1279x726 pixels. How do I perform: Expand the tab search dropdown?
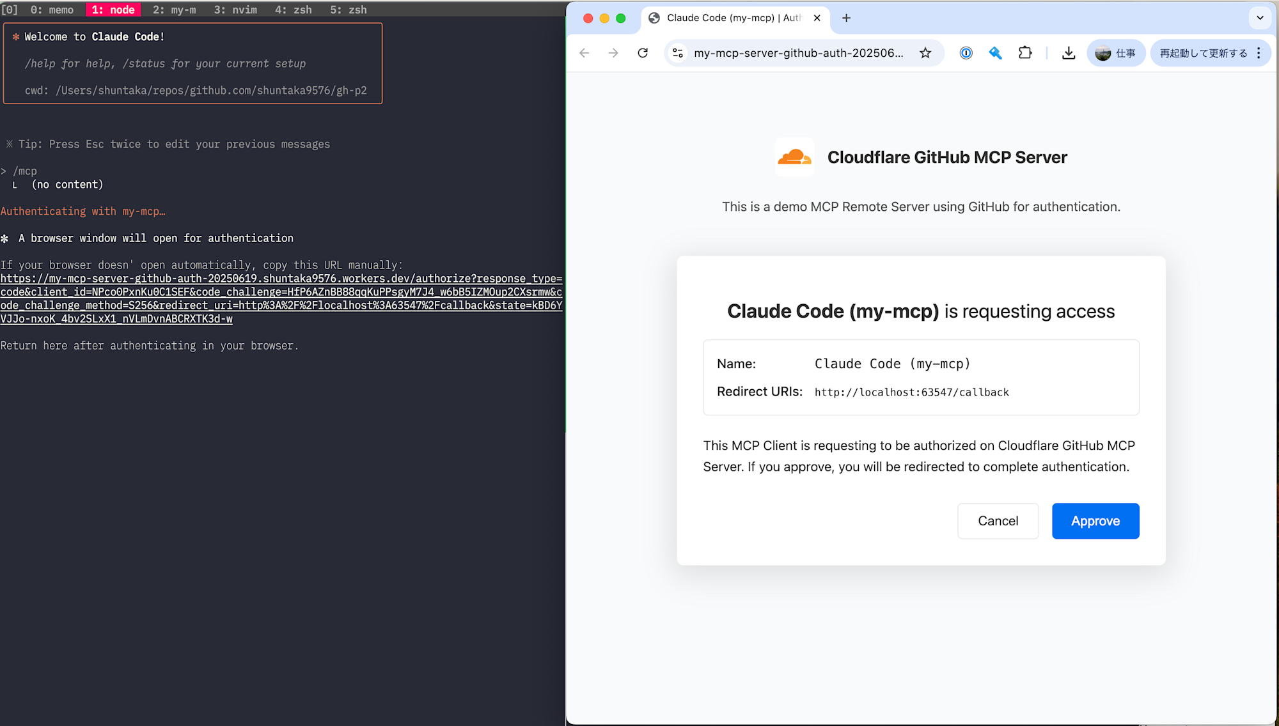click(1260, 18)
